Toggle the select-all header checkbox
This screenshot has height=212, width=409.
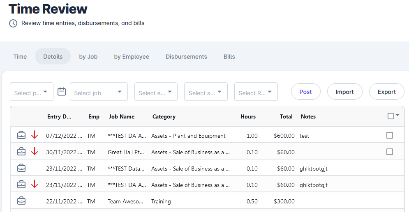(x=391, y=116)
